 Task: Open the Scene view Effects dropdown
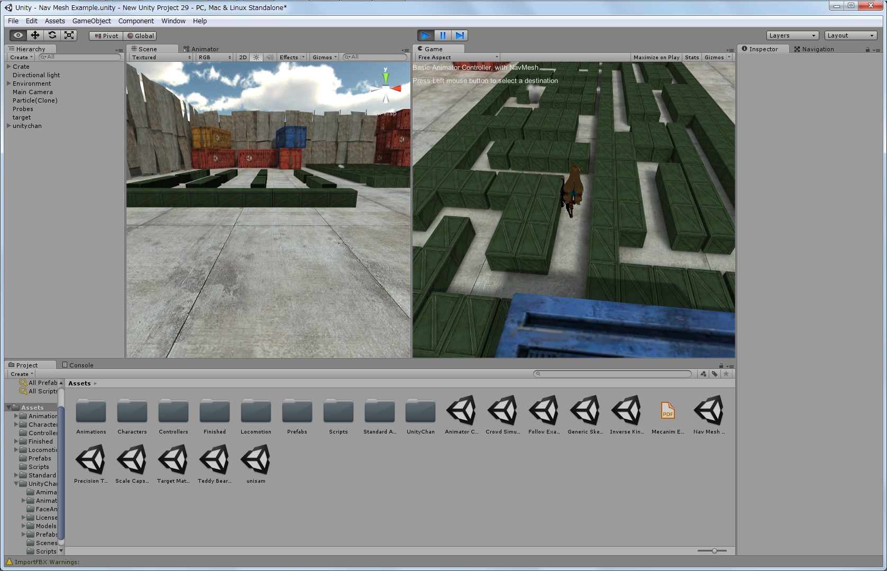point(292,57)
